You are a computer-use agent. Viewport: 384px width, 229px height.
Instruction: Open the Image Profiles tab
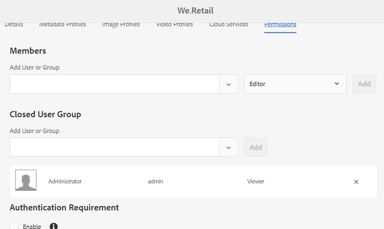[x=121, y=24]
